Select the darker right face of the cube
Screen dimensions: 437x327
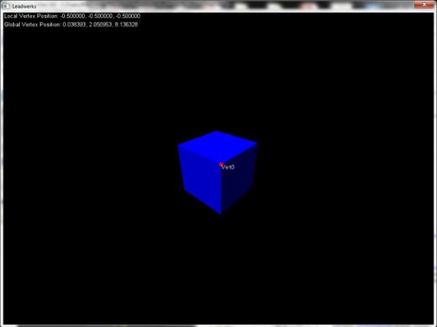(238, 181)
